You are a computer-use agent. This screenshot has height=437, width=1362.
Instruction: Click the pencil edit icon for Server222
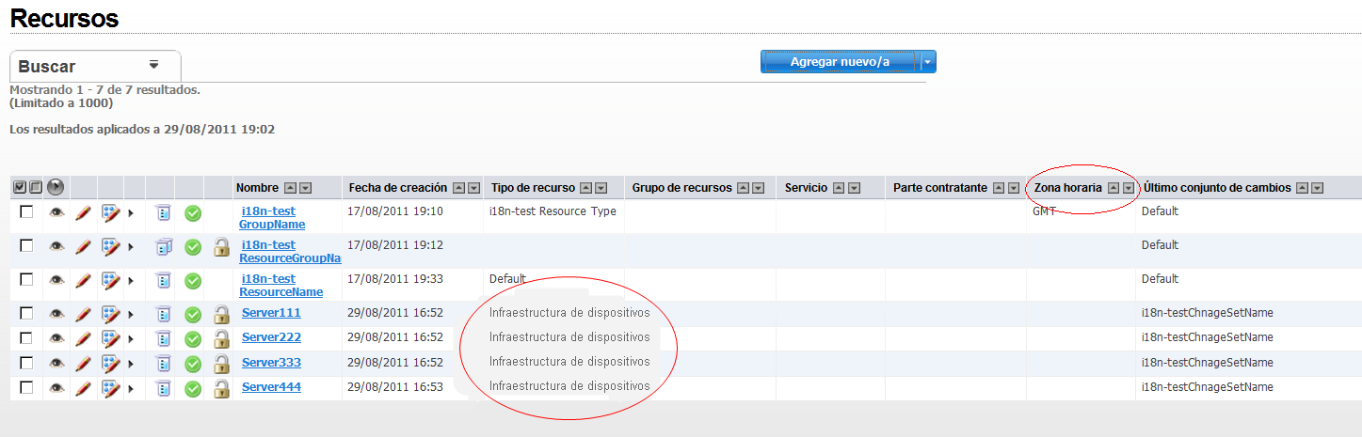tap(83, 338)
